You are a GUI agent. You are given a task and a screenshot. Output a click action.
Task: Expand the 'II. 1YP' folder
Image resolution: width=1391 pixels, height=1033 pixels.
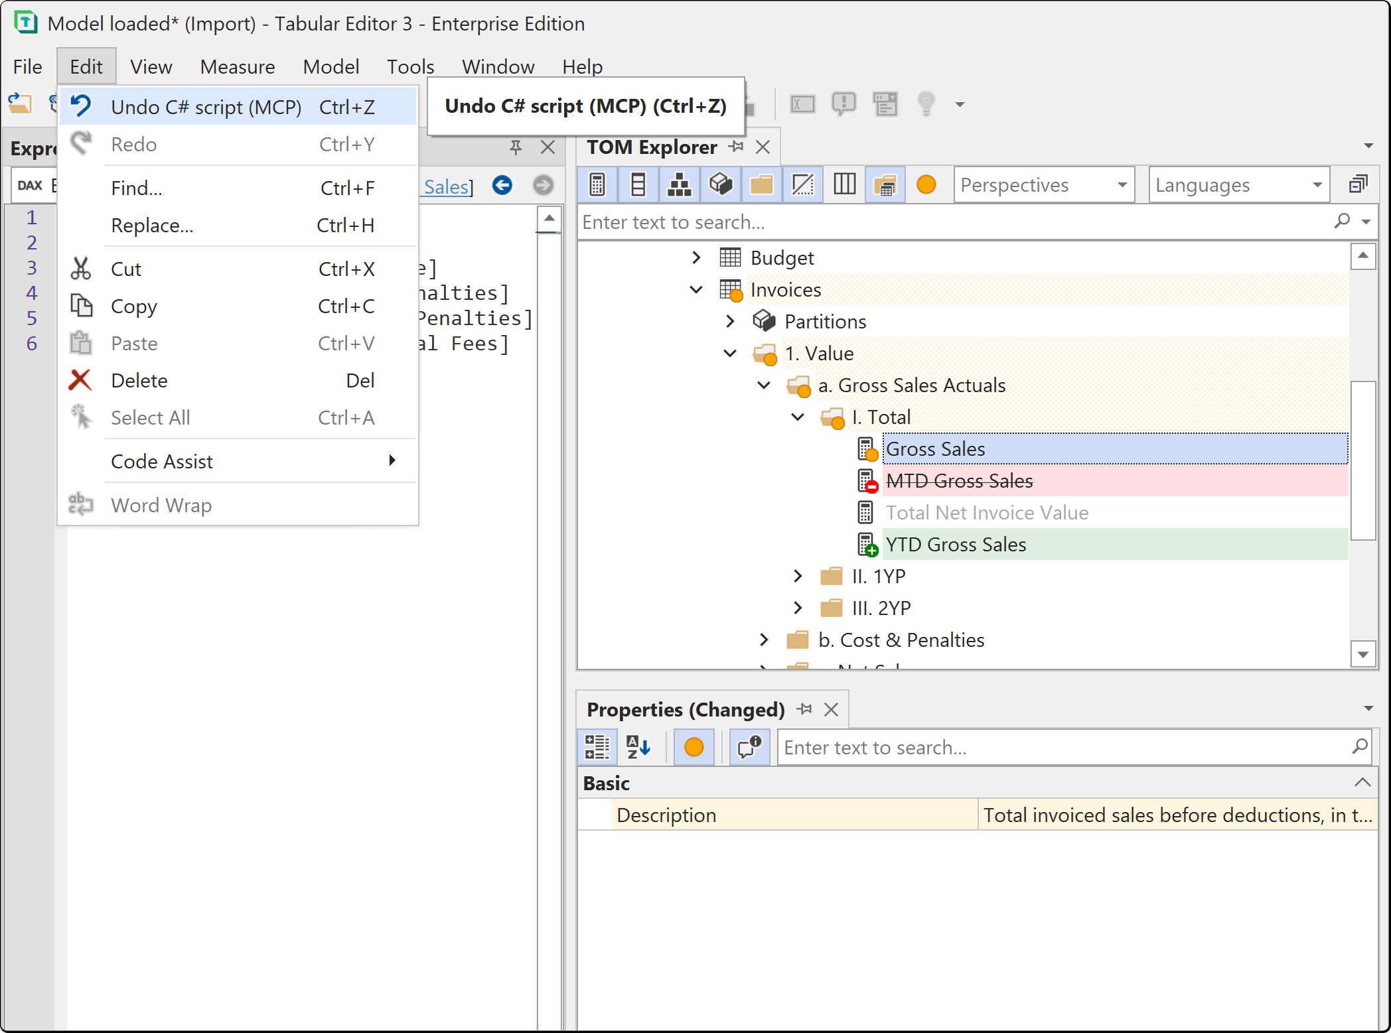coord(798,576)
